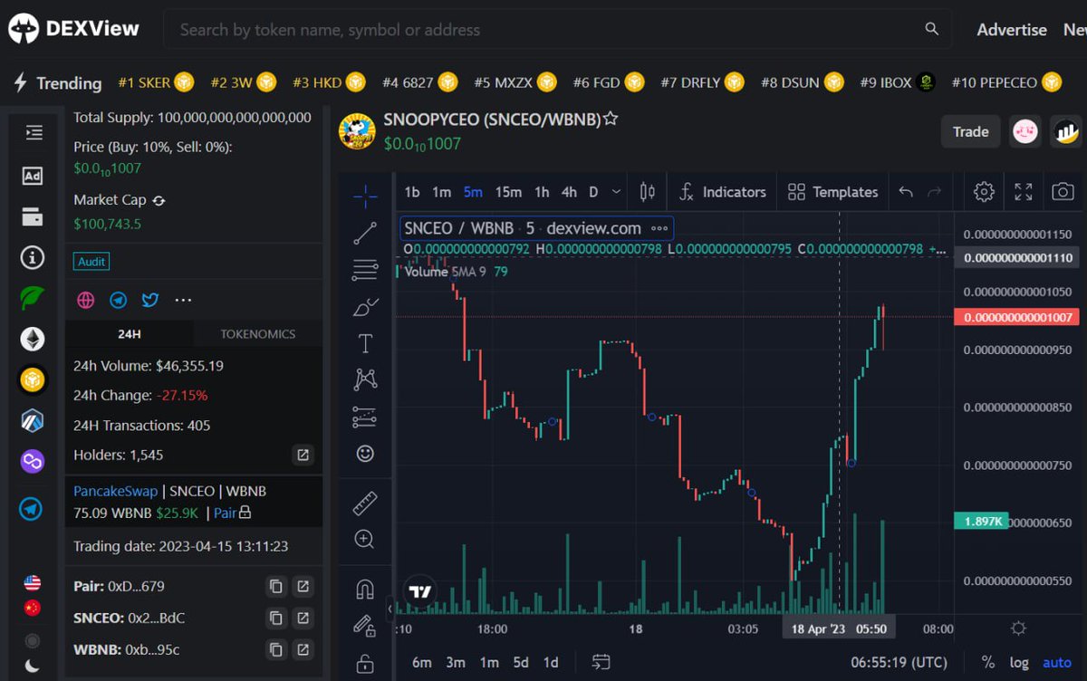Select the trend line drawing tool
This screenshot has width=1087, height=681.
[365, 234]
